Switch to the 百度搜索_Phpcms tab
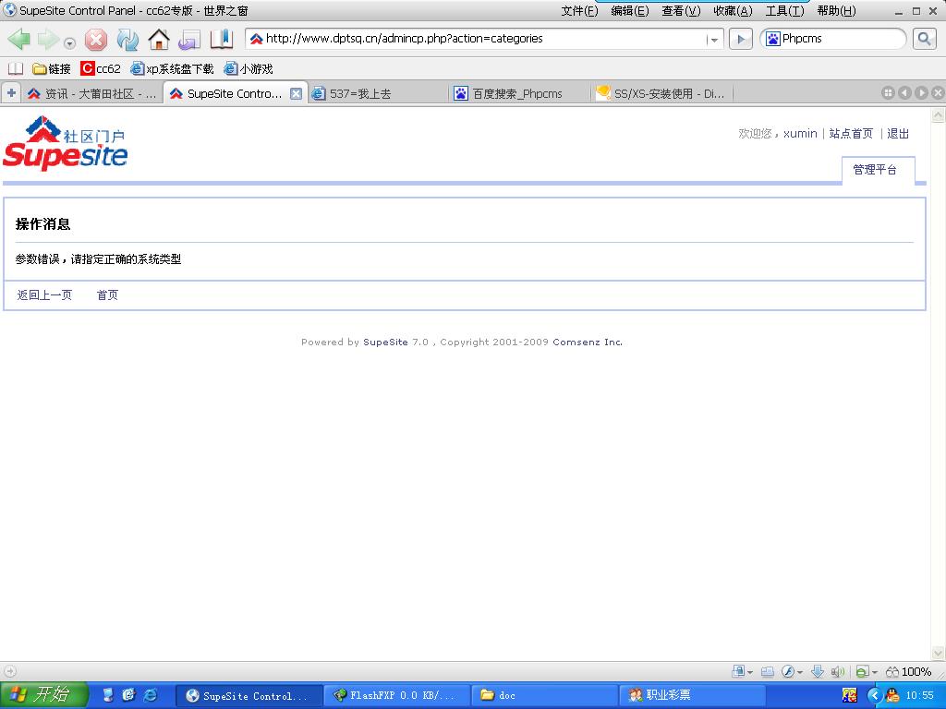The width and height of the screenshot is (946, 709). pyautogui.click(x=520, y=93)
